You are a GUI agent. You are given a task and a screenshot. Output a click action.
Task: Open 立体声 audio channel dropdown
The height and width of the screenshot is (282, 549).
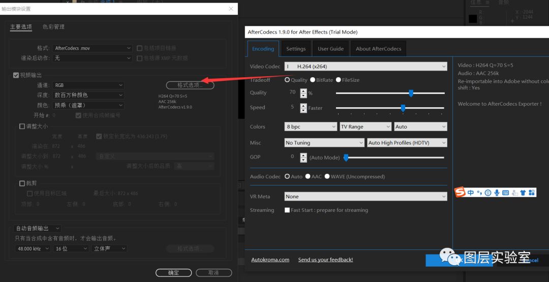[x=109, y=248]
